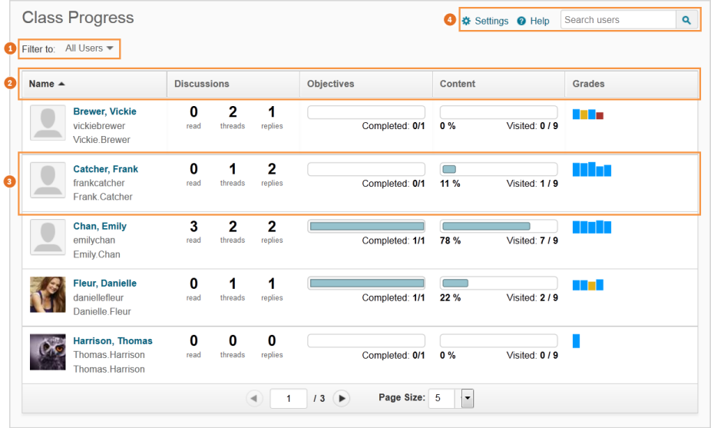Go to the previous page arrow

click(x=253, y=398)
